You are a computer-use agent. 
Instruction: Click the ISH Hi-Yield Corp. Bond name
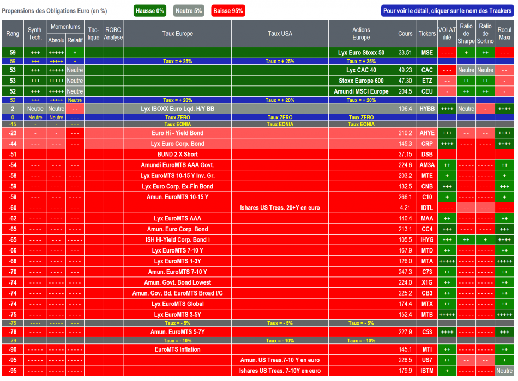[x=176, y=240]
